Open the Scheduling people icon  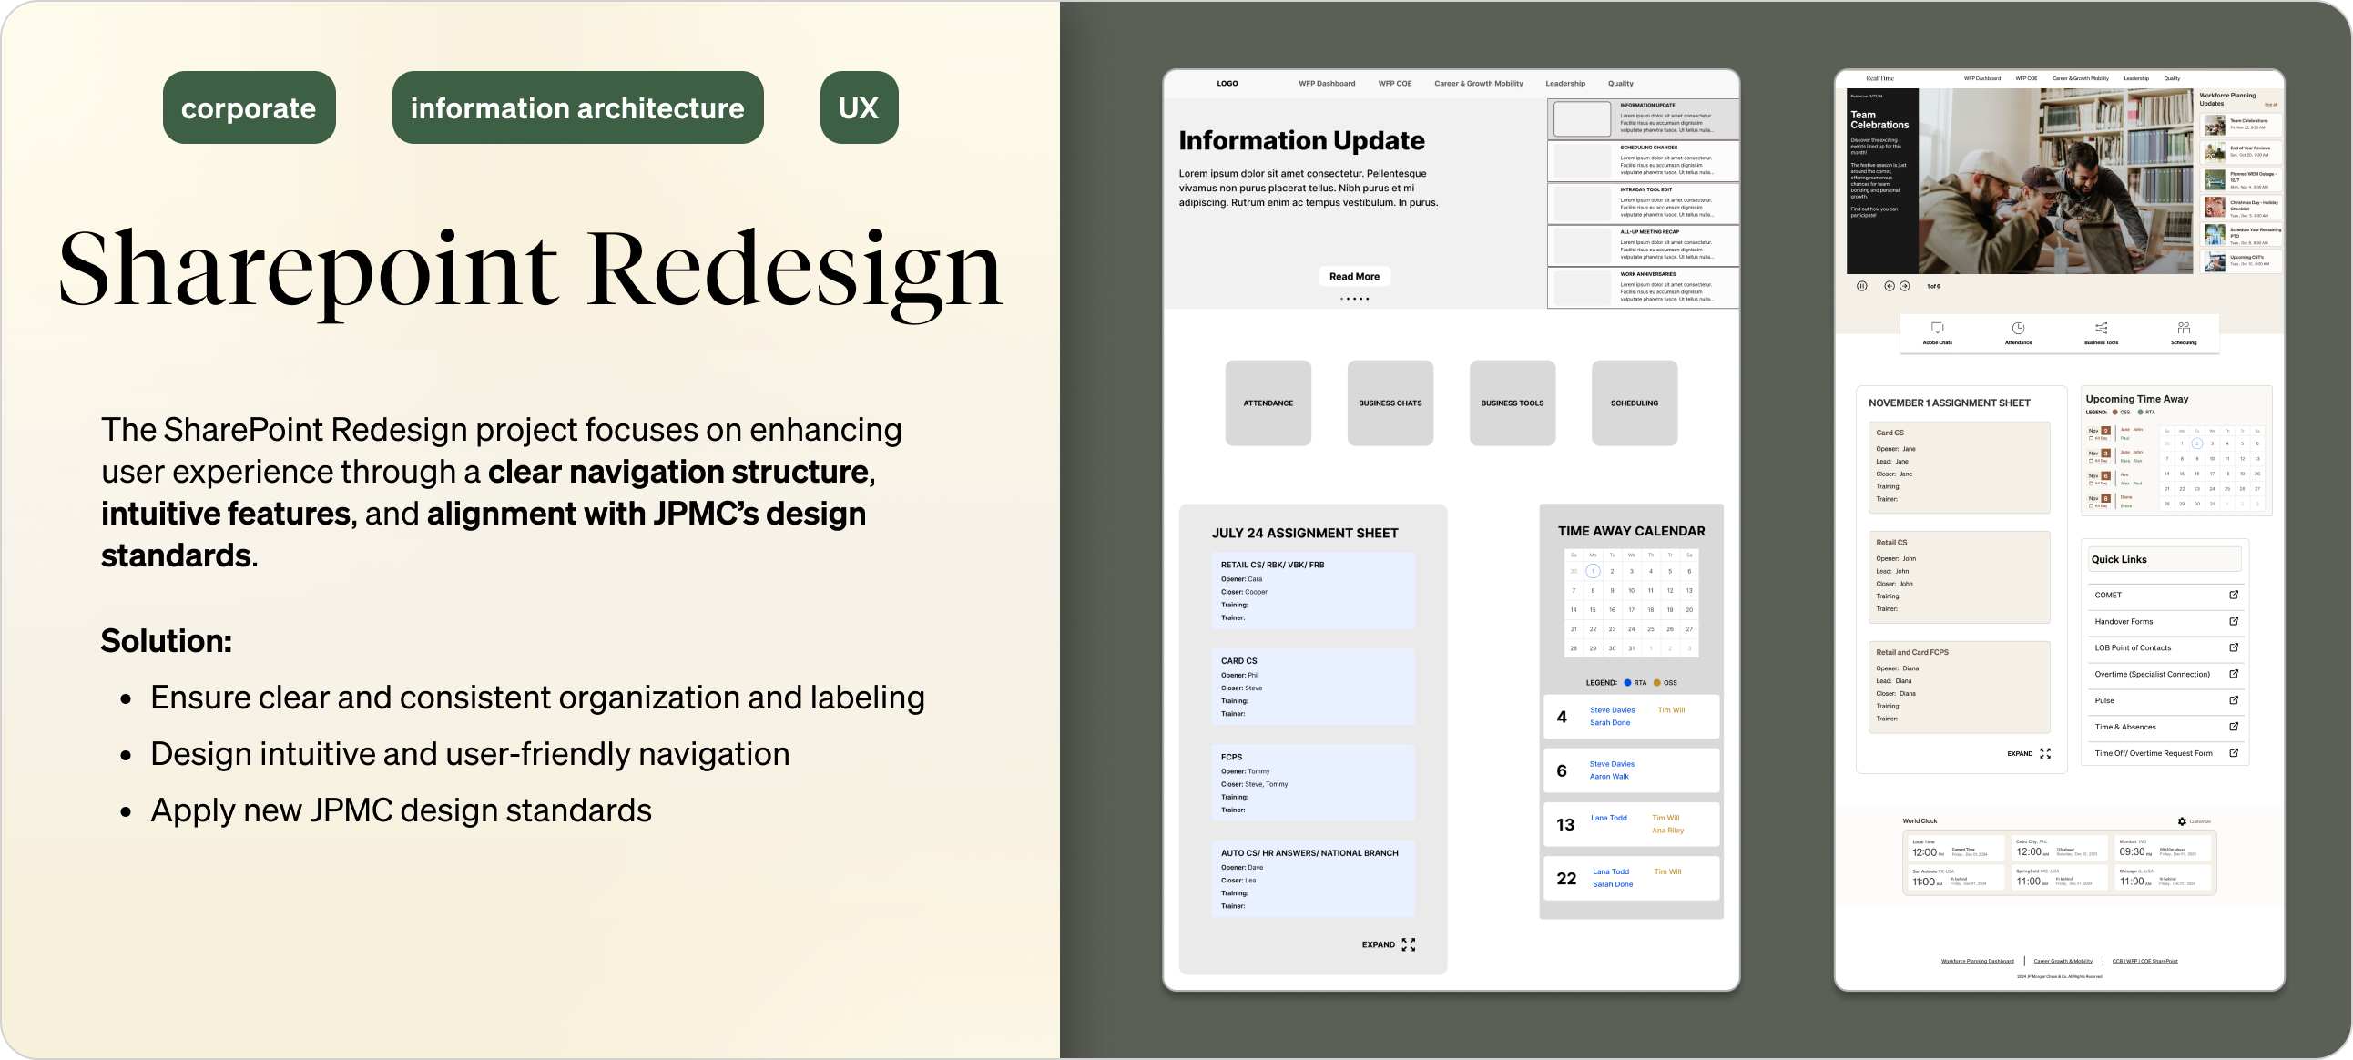[x=2183, y=328]
